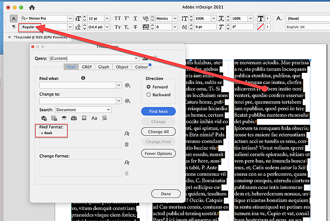Step the baseline shift 0 pt value
The height and width of the screenshot is (221, 330).
(x=191, y=27)
